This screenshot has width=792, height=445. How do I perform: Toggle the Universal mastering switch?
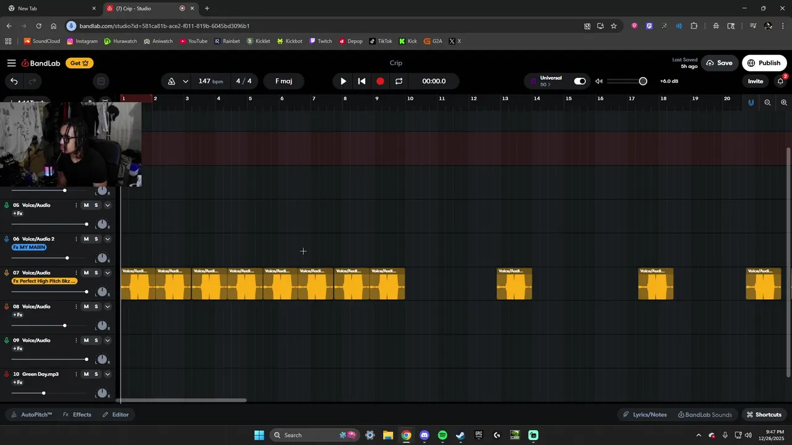pyautogui.click(x=580, y=81)
